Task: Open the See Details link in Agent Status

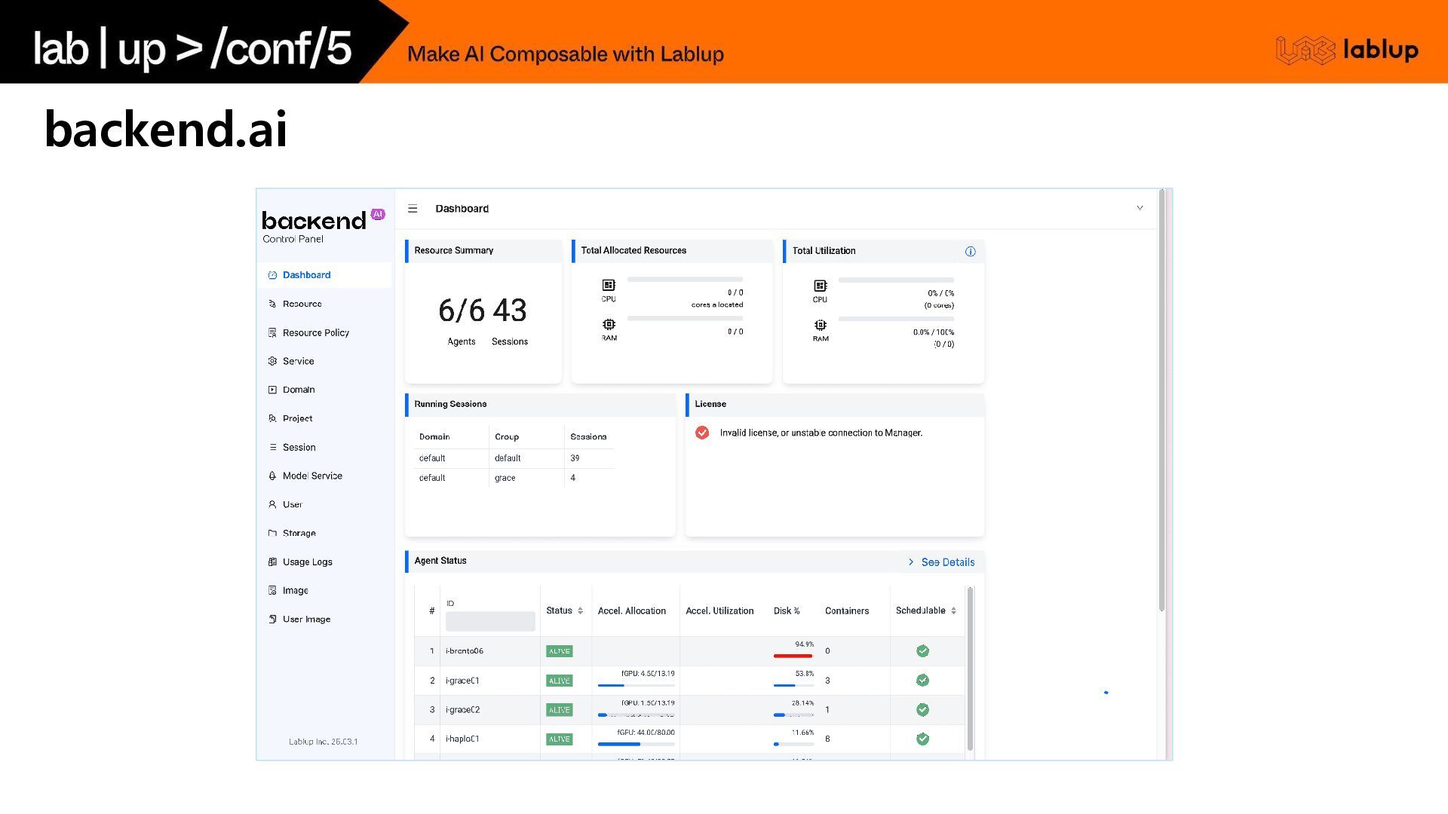Action: tap(941, 563)
